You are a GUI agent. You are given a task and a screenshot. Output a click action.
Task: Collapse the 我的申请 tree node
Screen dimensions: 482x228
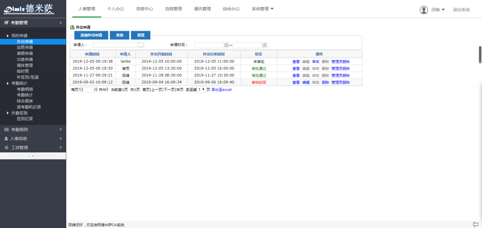8,36
